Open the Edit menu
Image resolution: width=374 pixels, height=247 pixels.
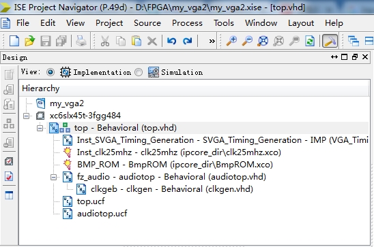click(x=48, y=23)
